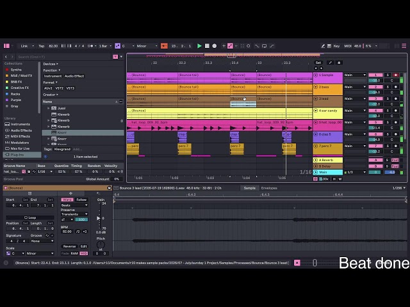Open the Devices filter group
410x307 pixels.
click(51, 64)
